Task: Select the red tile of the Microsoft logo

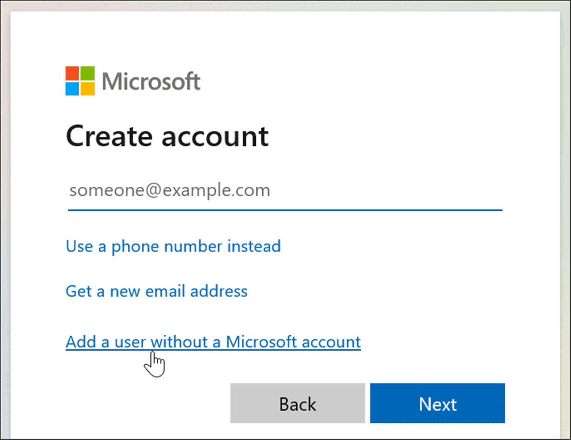Action: [73, 73]
